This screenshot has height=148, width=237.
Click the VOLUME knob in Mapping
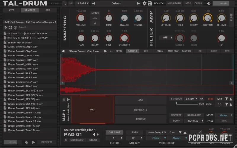(x=81, y=18)
